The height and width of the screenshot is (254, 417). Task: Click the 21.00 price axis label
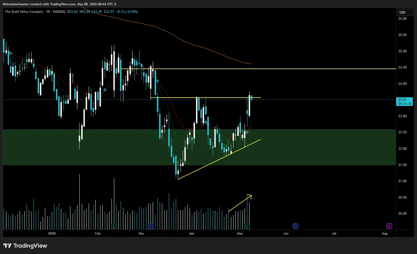tap(402, 181)
